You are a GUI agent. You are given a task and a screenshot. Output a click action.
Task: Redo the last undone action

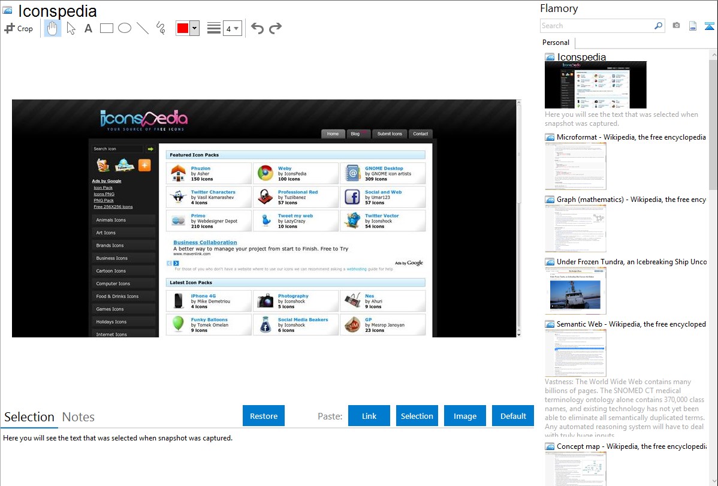(x=275, y=28)
